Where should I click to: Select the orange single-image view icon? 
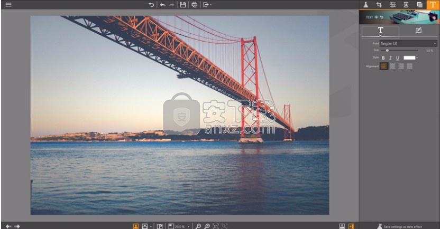coord(135,226)
